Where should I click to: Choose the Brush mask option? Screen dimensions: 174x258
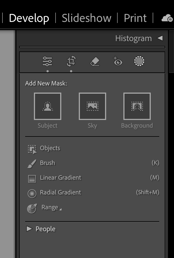[x=92, y=163]
